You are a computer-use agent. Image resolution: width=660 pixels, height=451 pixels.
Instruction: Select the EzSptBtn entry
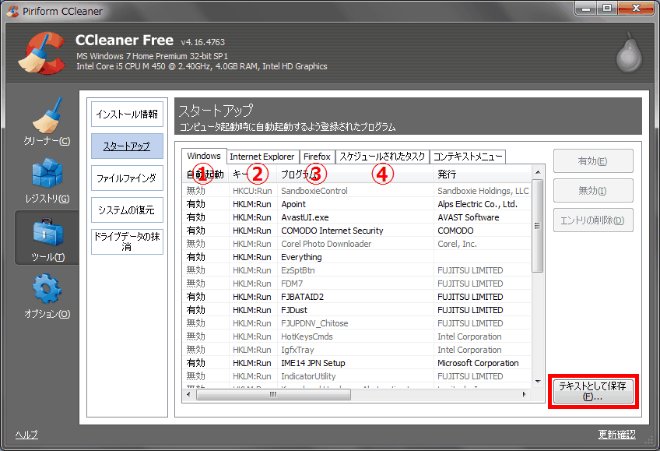357,270
